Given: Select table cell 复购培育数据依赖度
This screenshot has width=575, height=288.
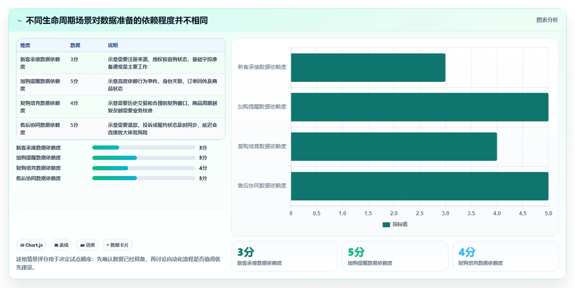Looking at the screenshot, I should click(x=41, y=107).
